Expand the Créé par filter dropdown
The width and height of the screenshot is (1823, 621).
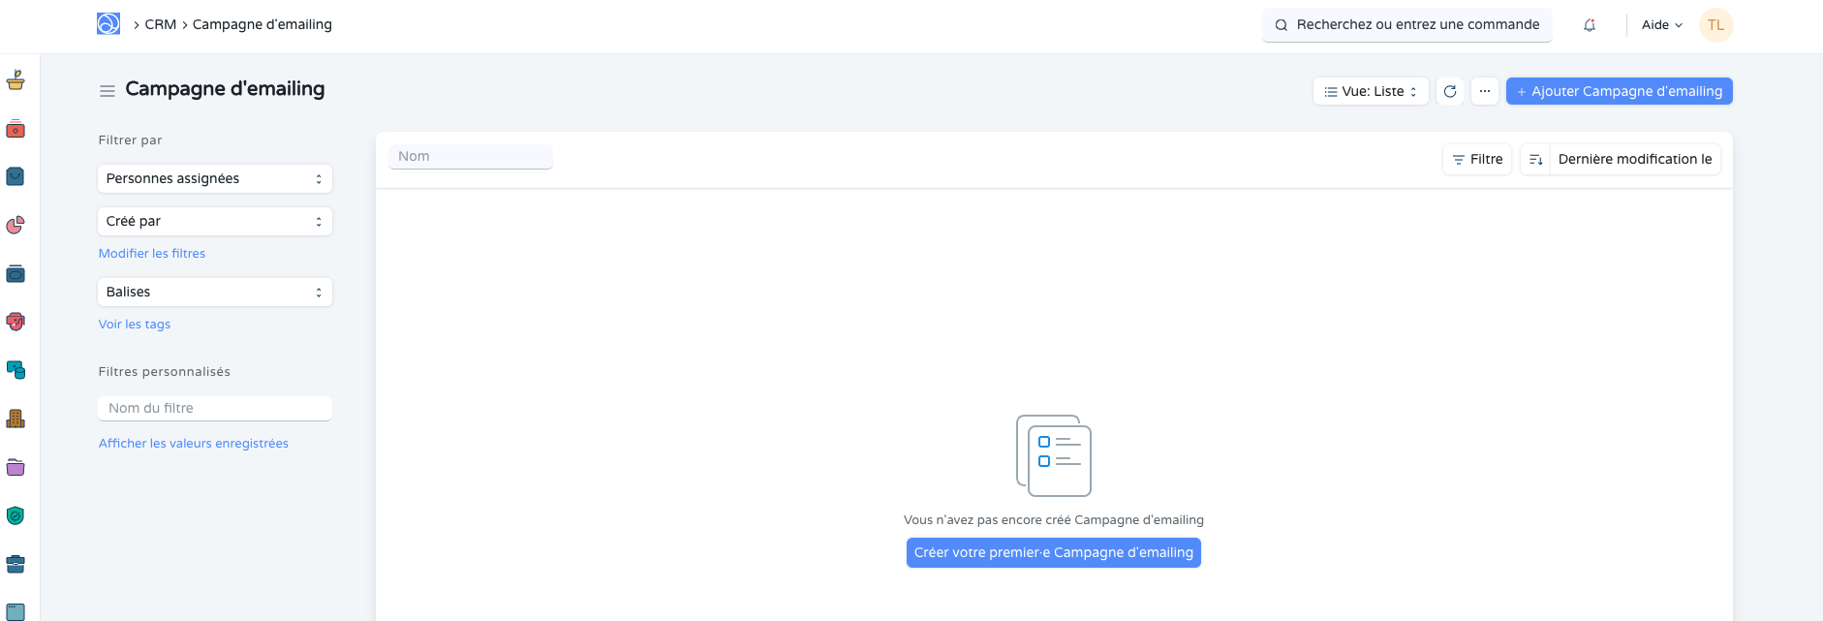pos(214,222)
